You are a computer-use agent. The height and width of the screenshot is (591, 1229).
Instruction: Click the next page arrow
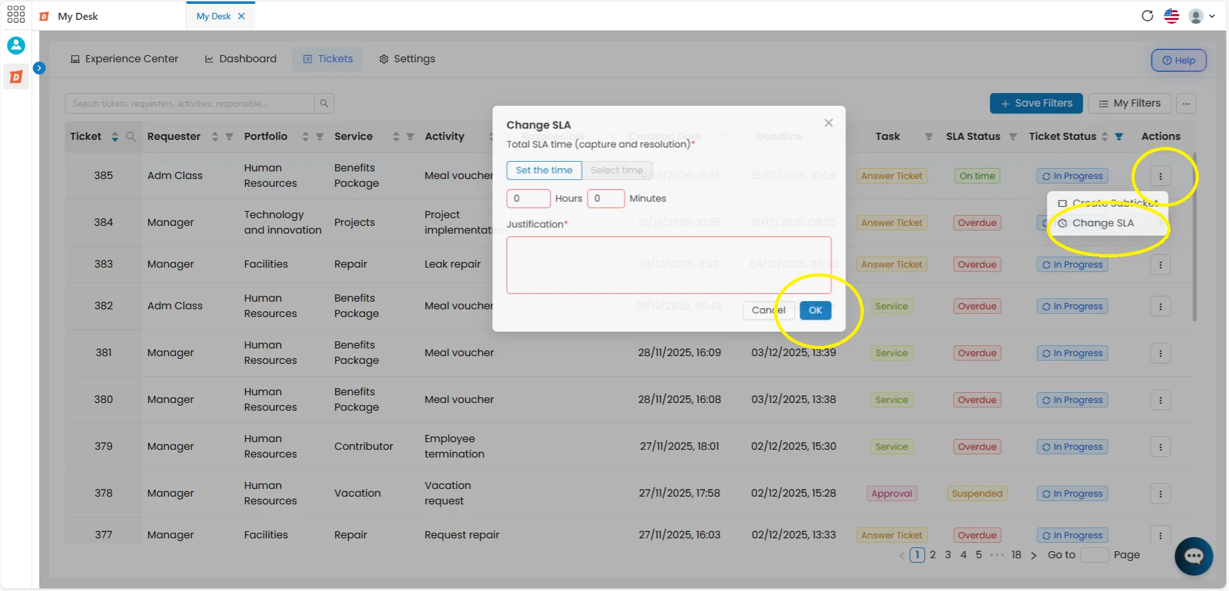click(x=1033, y=556)
